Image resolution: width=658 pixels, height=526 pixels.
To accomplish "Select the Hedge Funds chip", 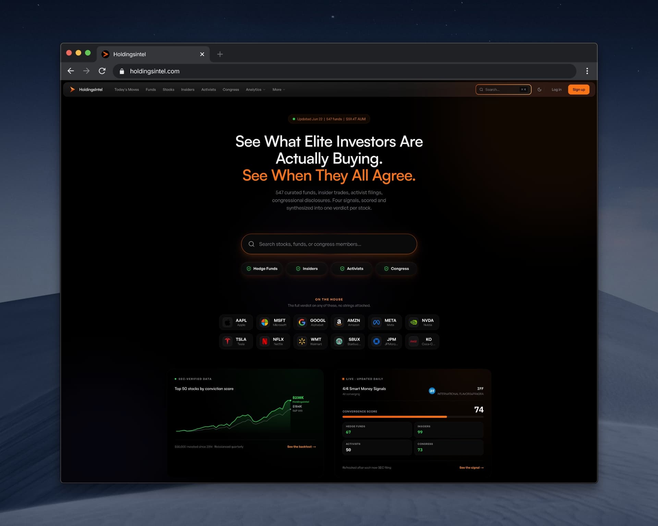I will [x=262, y=268].
